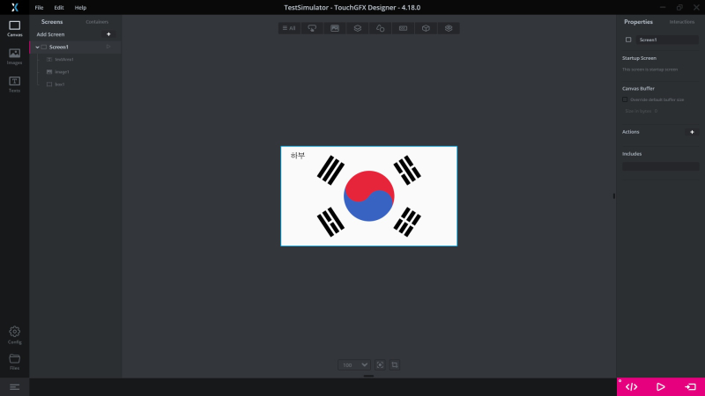Click the Run Target button
The height and width of the screenshot is (396, 705).
click(x=690, y=386)
